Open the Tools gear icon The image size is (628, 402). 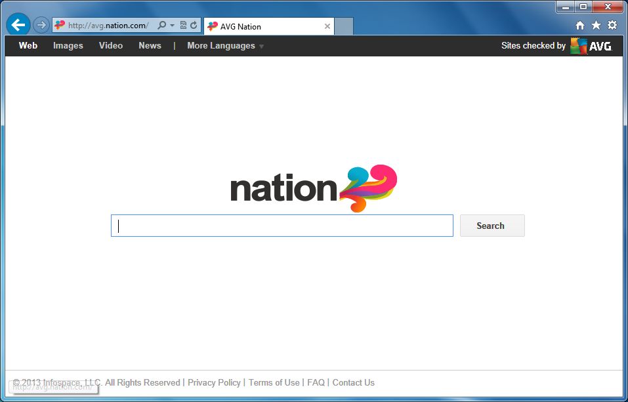coord(612,25)
